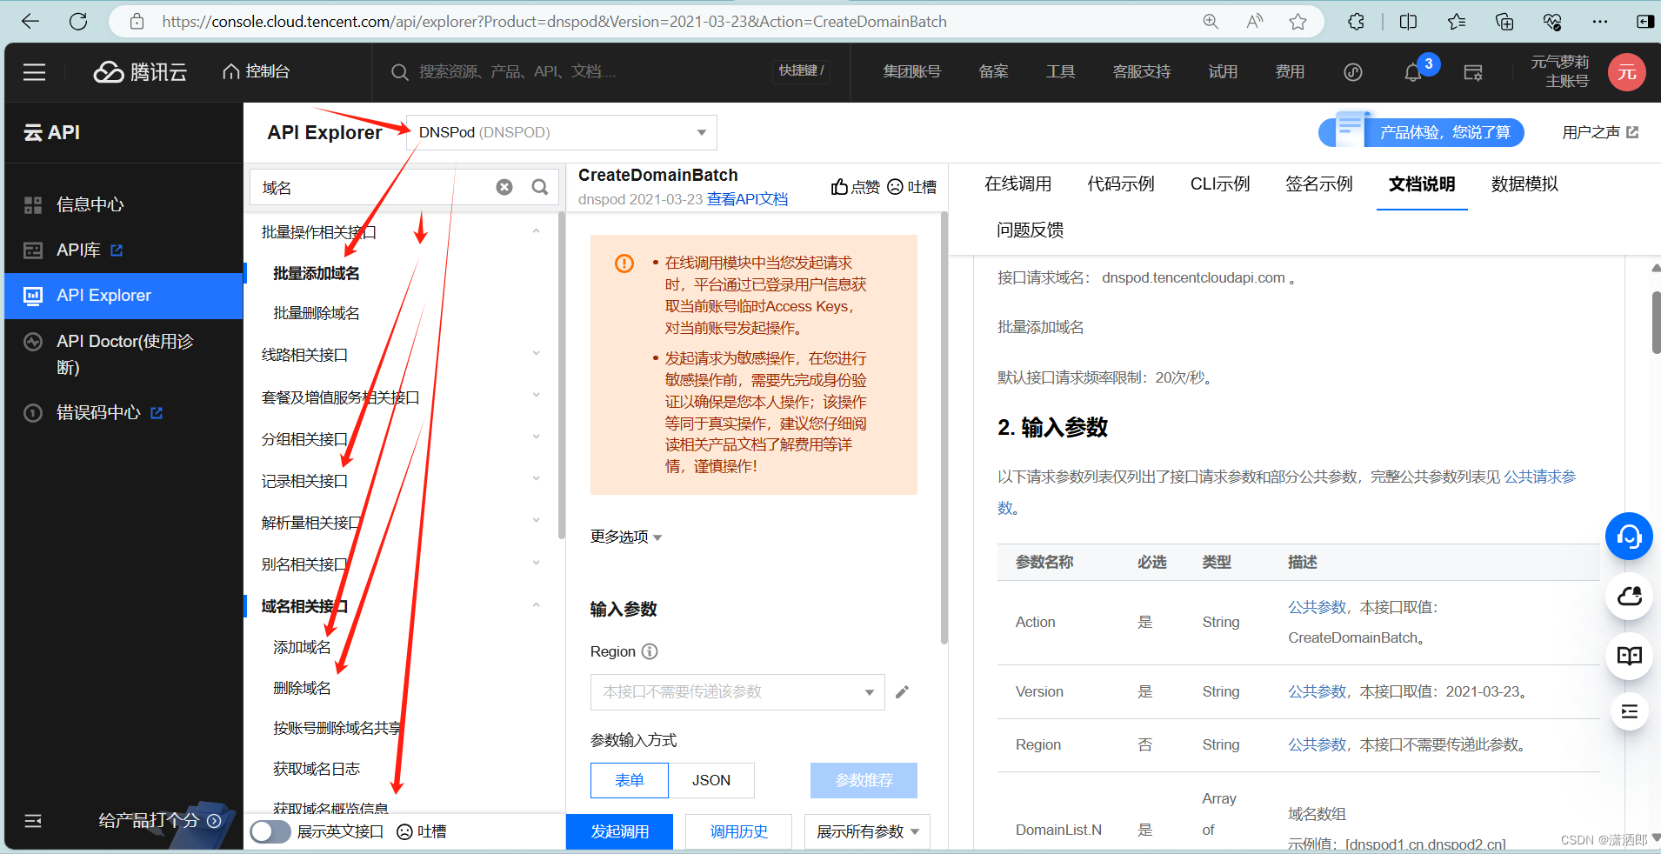Open the 公共请求参数 link
Screen dimensions: 1661x854
tap(1540, 477)
